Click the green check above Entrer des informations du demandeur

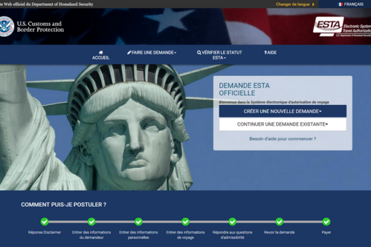[x=92, y=222]
